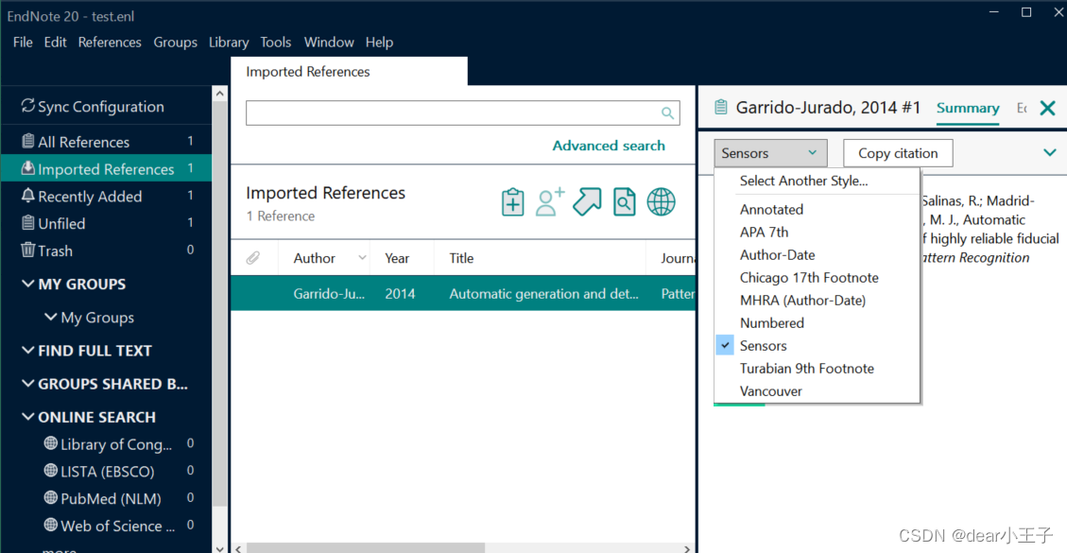1067x553 pixels.
Task: Open the Groups menu
Action: 175,43
